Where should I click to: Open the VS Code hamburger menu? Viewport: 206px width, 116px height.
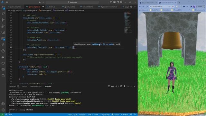7,2
